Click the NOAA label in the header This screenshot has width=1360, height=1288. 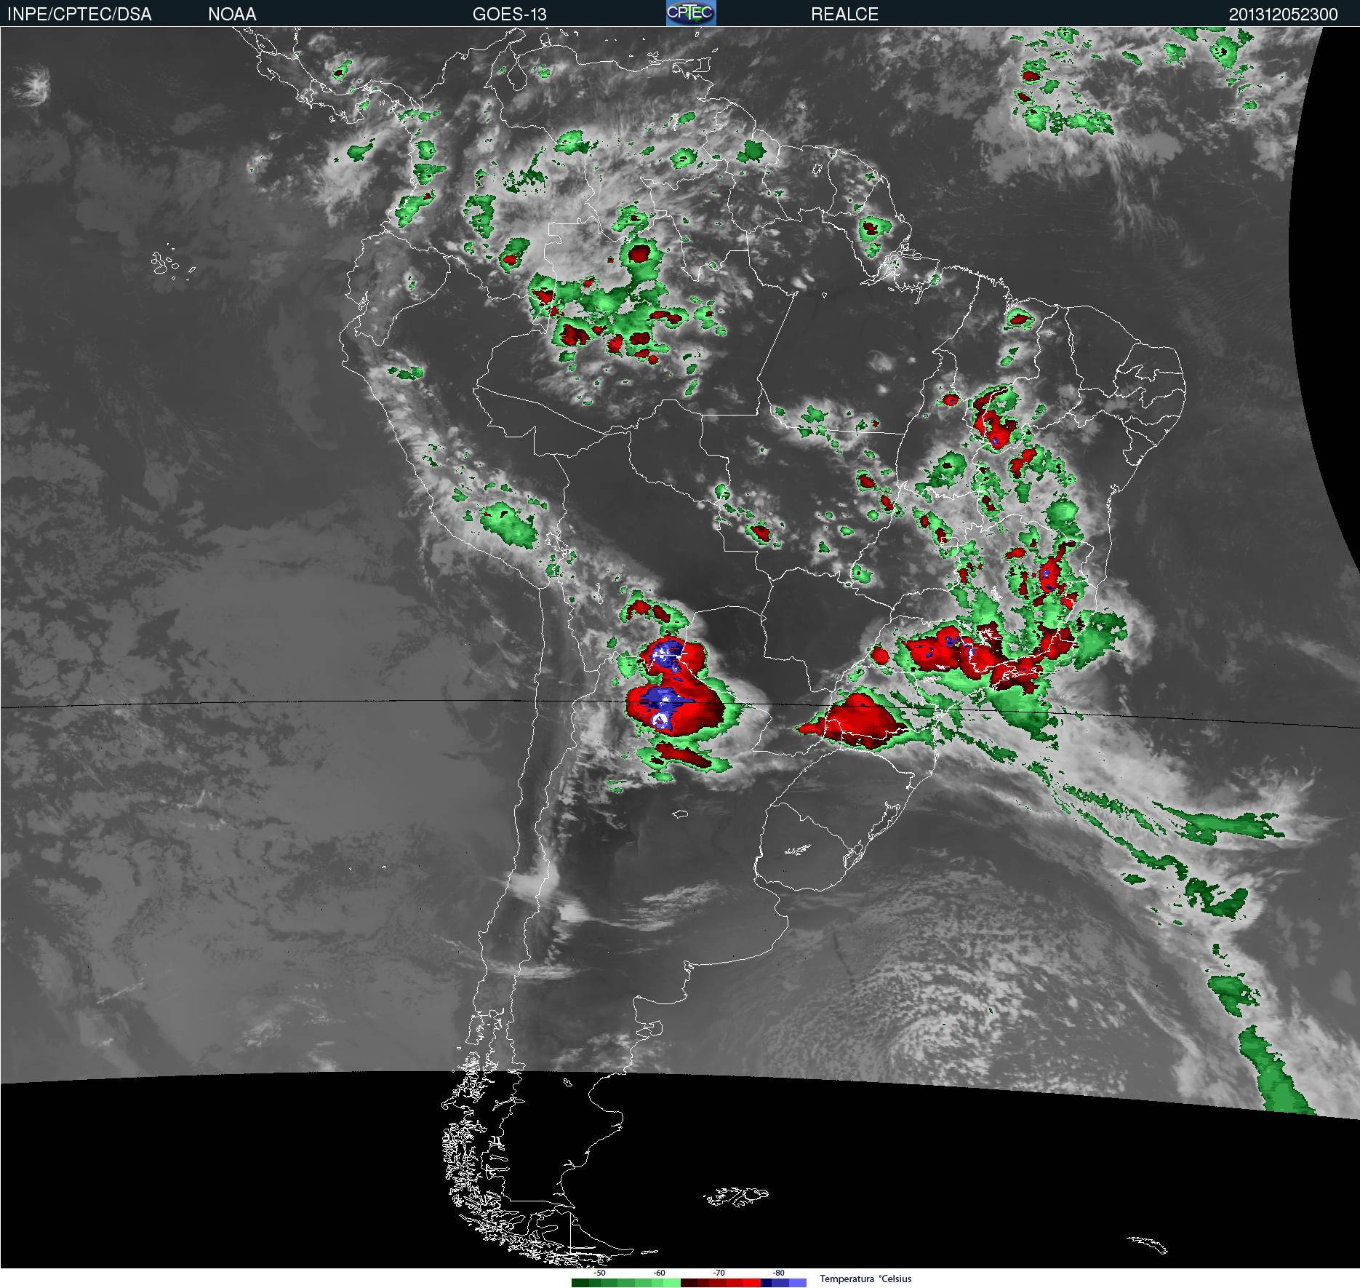(232, 15)
